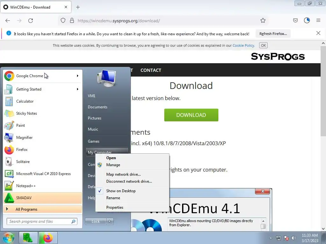Launch SMADAV from Start menu

pyautogui.click(x=43, y=198)
